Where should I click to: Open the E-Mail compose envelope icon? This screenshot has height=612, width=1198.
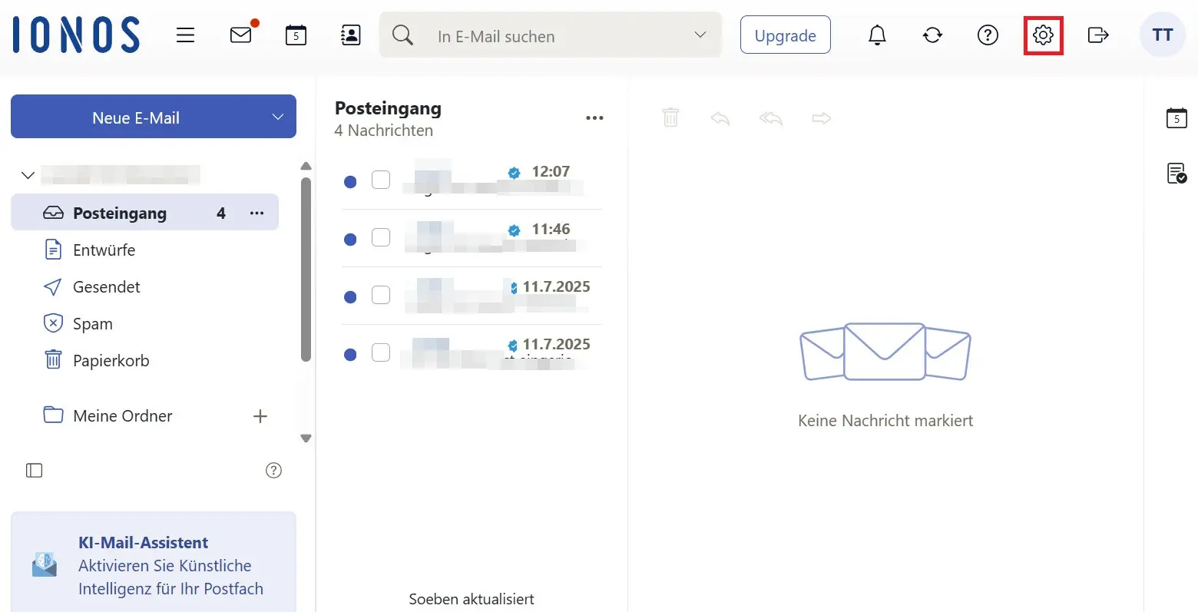click(x=240, y=35)
